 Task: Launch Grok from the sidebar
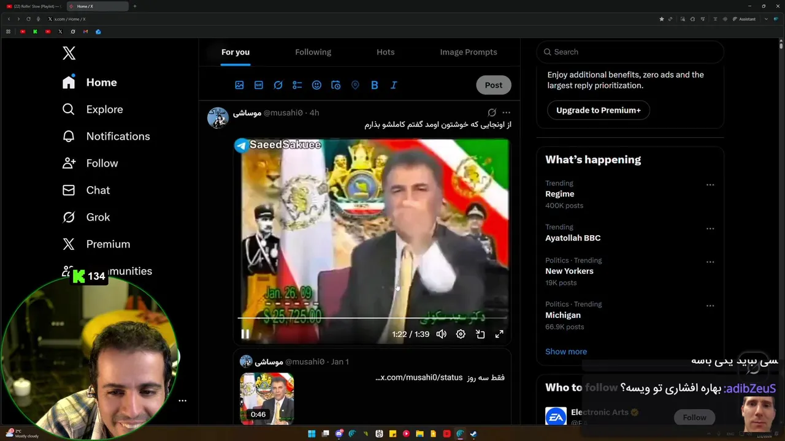pos(86,217)
